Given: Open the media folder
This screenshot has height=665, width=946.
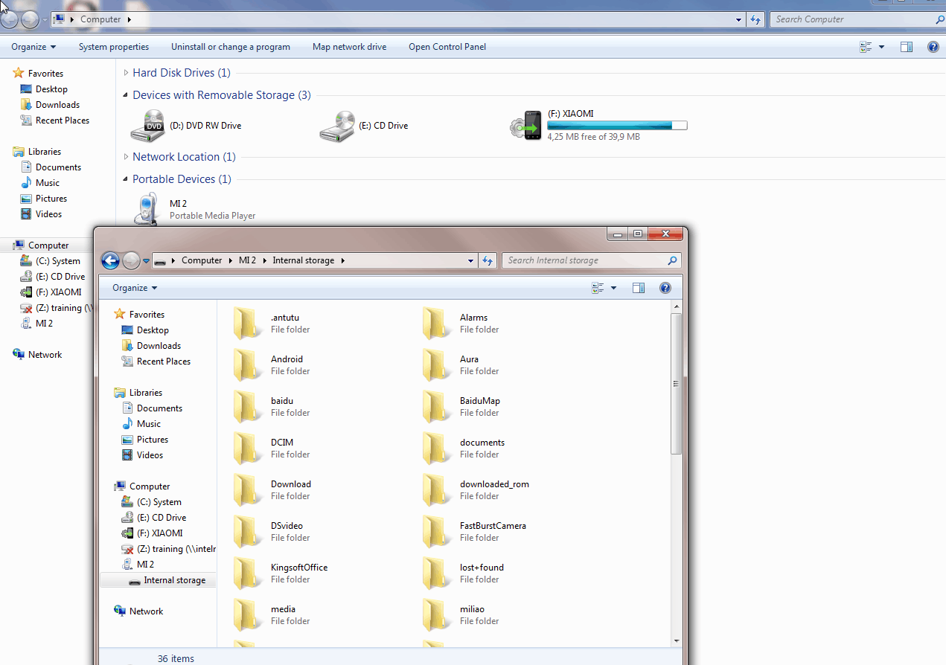Looking at the screenshot, I should pos(248,615).
